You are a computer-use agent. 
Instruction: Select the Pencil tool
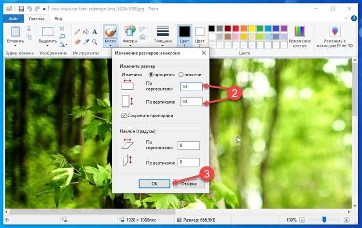77,32
